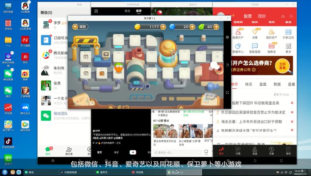Open 行情 tab in 同花顺 bottom bar
This screenshot has width=311, height=176.
coord(238,150)
